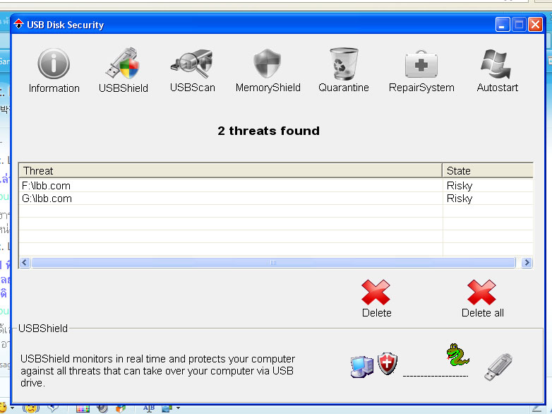
Task: Close the USB Disk Security window
Action: pyautogui.click(x=535, y=25)
